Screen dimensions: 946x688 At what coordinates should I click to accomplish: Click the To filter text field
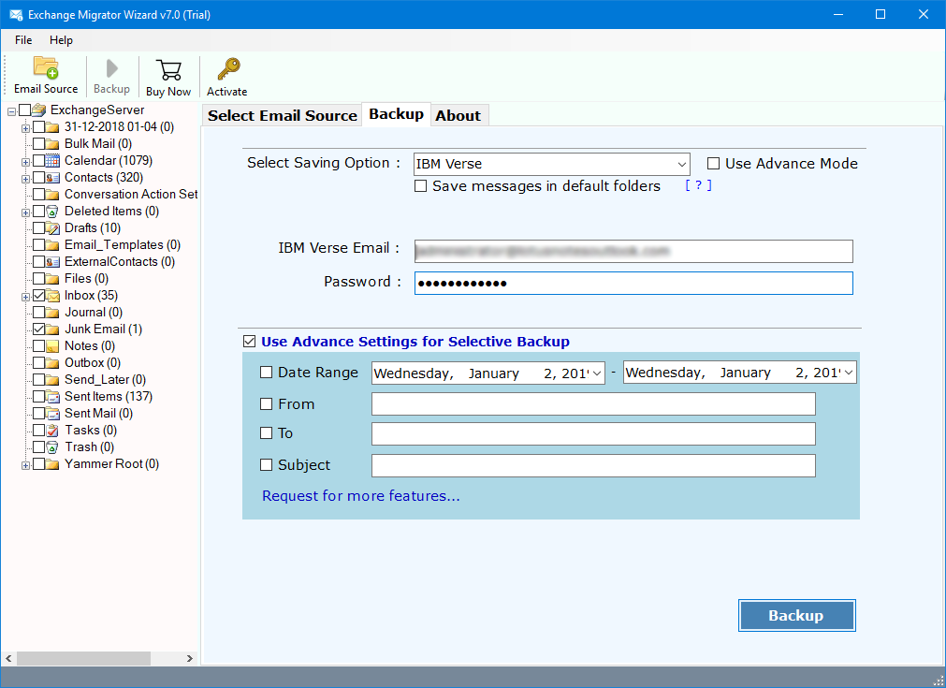tap(593, 434)
